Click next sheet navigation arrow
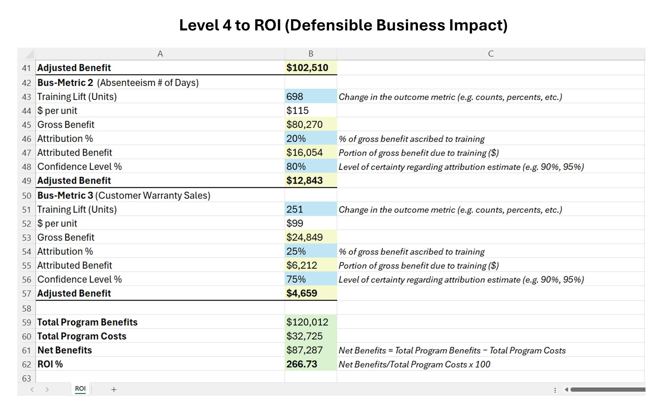Image resolution: width=665 pixels, height=408 pixels. 47,389
